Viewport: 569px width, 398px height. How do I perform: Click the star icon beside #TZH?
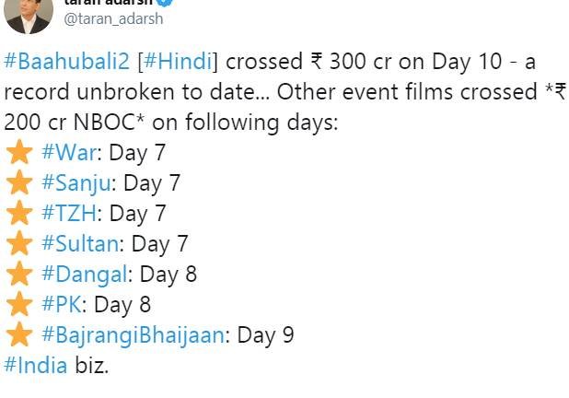click(x=19, y=214)
